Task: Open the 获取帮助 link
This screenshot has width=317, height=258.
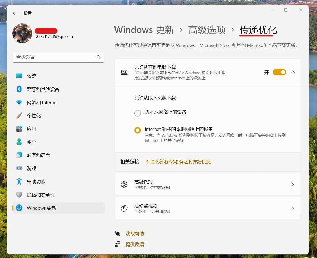Action: coord(135,233)
